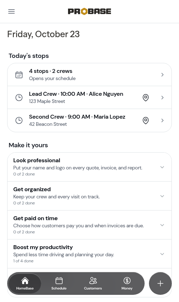The height and width of the screenshot is (302, 179).
Task: Expand the Get organized section
Action: 89,196
